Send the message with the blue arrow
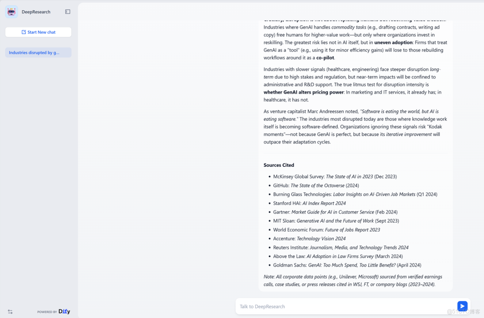The image size is (484, 318). point(462,306)
